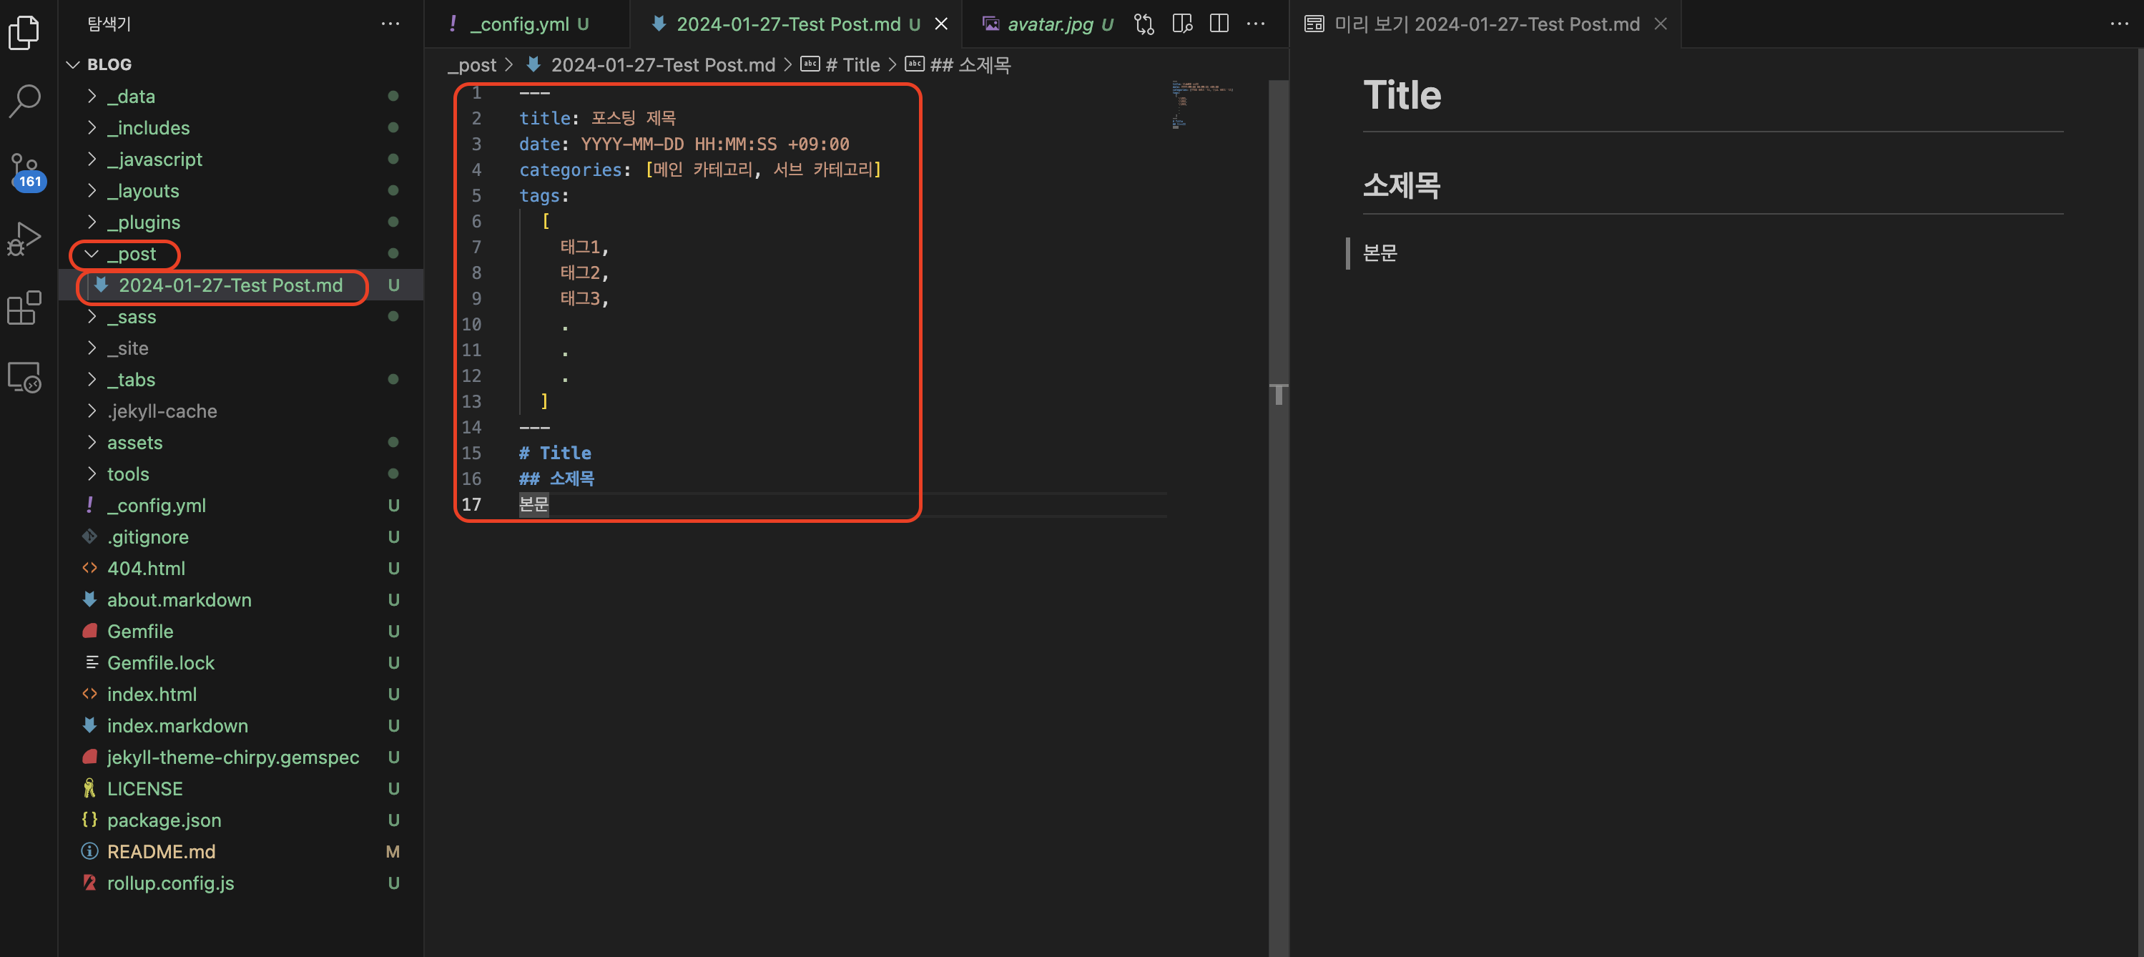Click open preview to the side icon
Image resolution: width=2144 pixels, height=957 pixels.
click(1182, 24)
